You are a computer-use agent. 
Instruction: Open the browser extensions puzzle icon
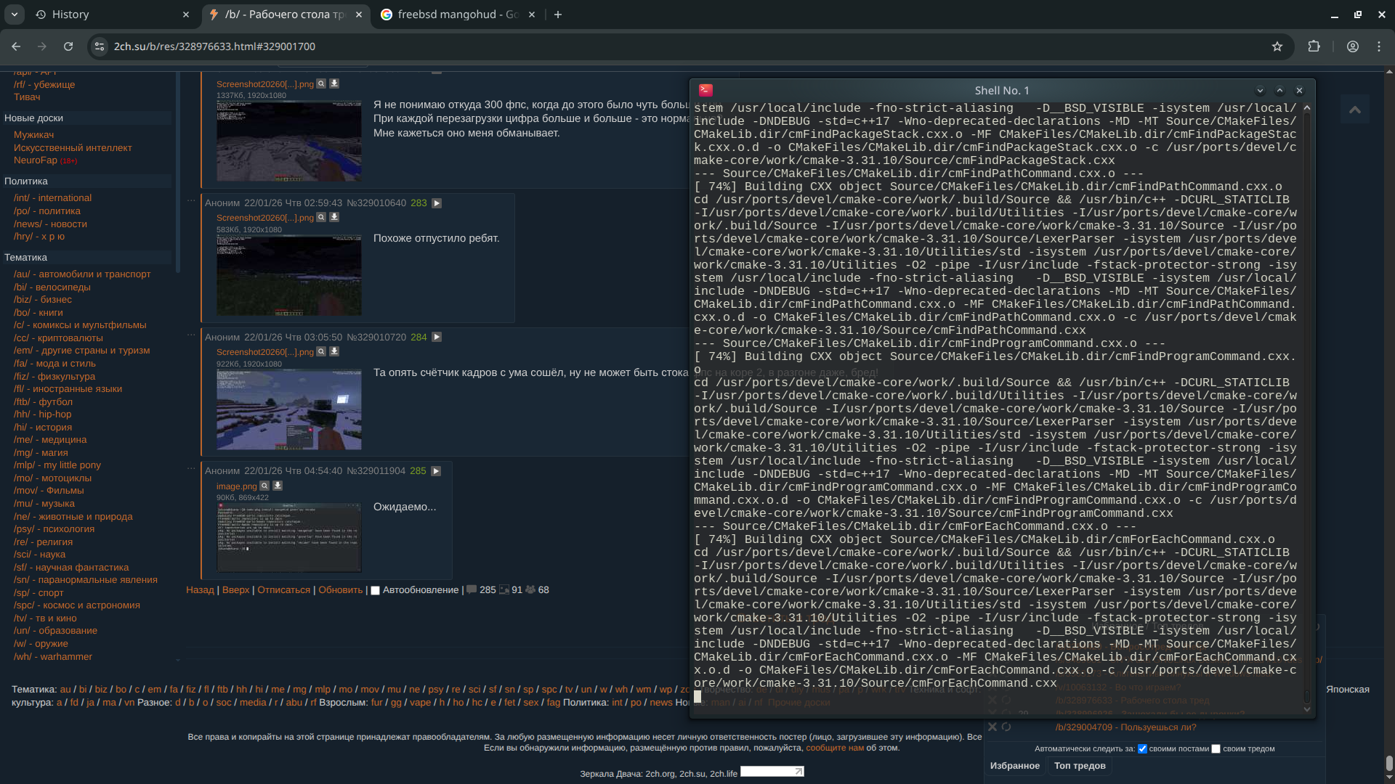[x=1314, y=46]
